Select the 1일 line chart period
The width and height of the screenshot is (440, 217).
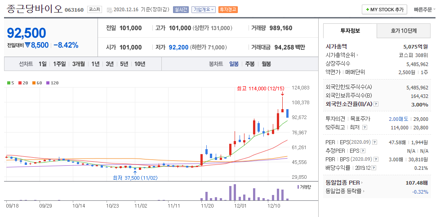point(43,64)
